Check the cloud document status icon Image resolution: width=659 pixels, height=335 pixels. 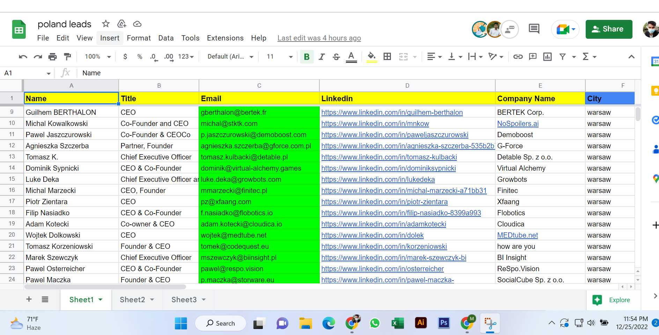tap(137, 24)
